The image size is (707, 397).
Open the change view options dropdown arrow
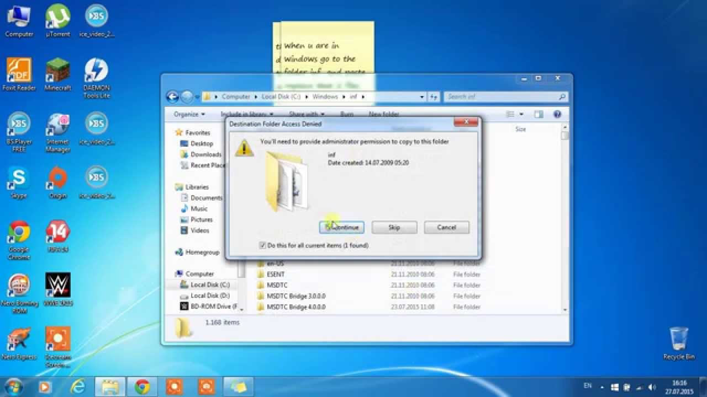pyautogui.click(x=521, y=114)
